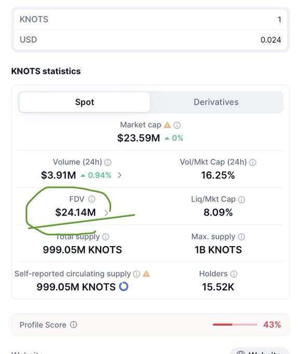The image size is (301, 354).
Task: Click the KNOTS statistics heading
Action: [x=46, y=71]
